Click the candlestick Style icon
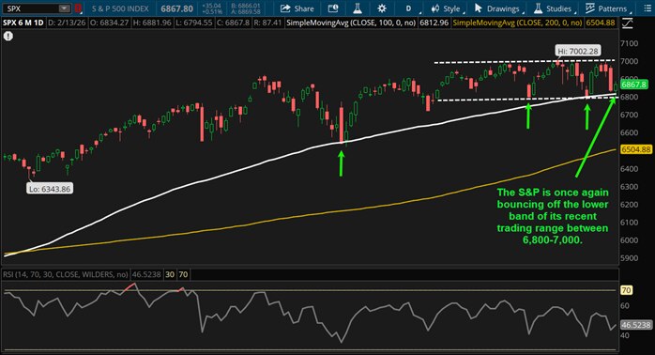Viewport: 655px width, 355px height. 435,8
